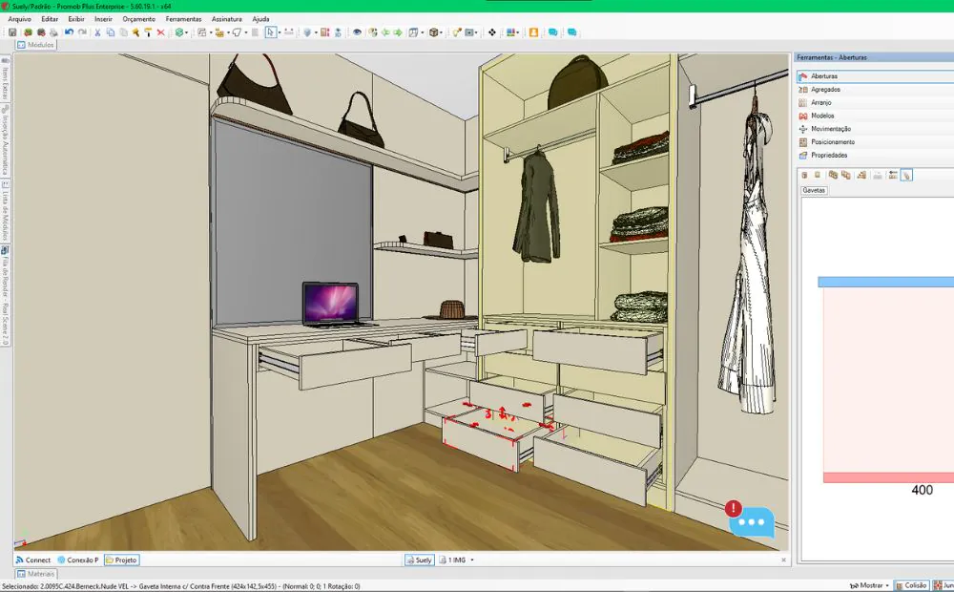
Task: Open the Módulos panel tab
Action: (x=36, y=45)
